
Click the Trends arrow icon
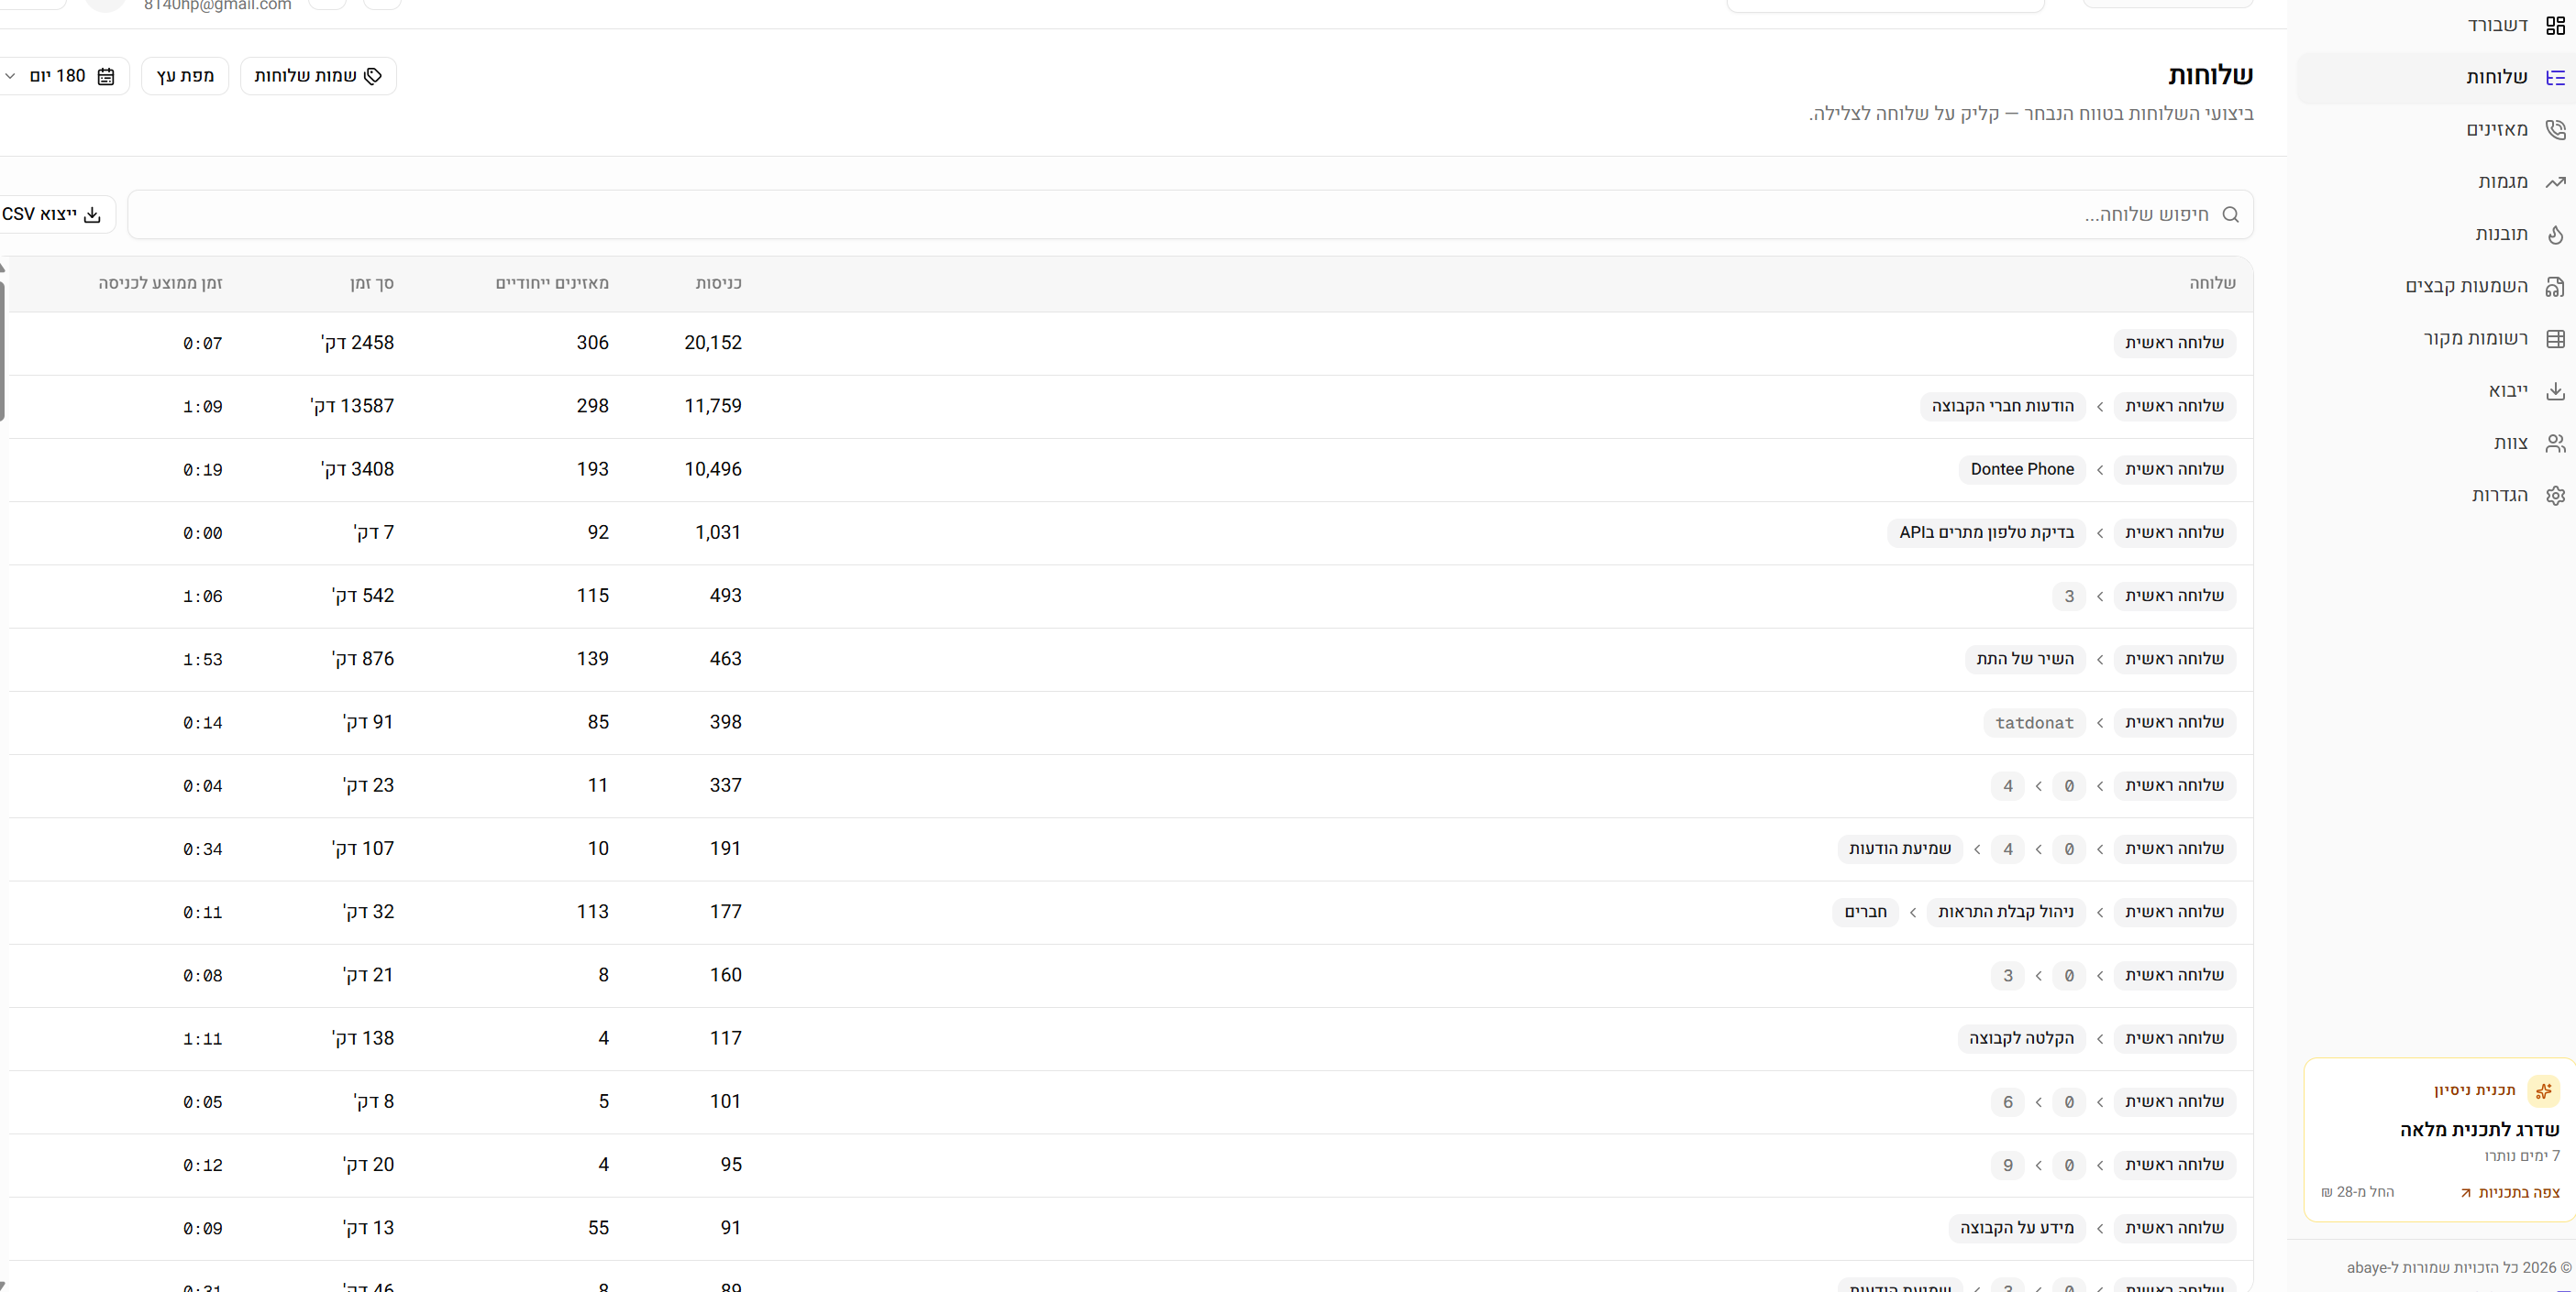coord(2555,181)
